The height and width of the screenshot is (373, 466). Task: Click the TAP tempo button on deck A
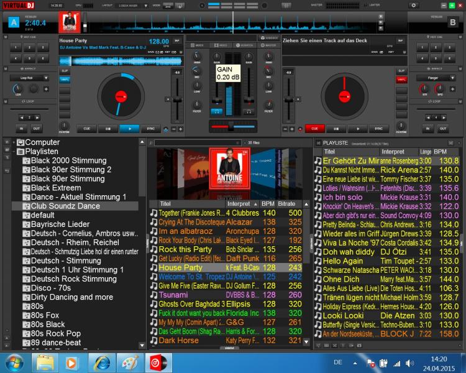click(x=176, y=40)
